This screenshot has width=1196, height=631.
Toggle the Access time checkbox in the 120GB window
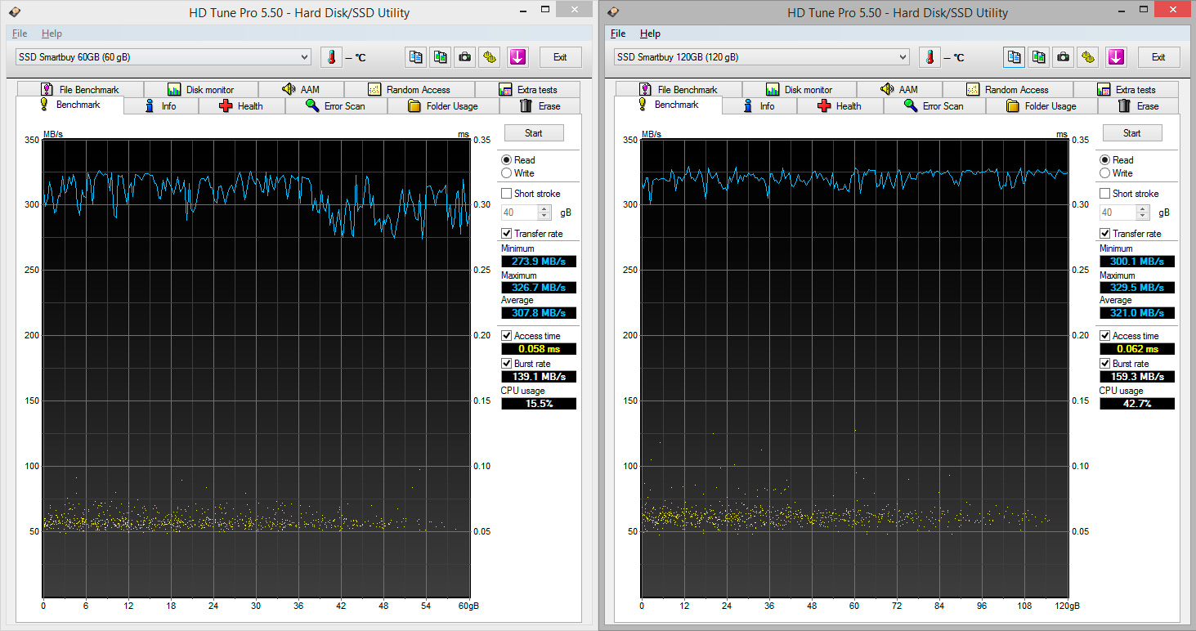(x=1105, y=336)
